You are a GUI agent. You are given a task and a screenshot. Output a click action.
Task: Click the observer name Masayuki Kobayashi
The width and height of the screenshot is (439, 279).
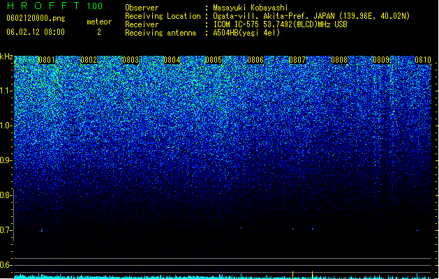[251, 8]
